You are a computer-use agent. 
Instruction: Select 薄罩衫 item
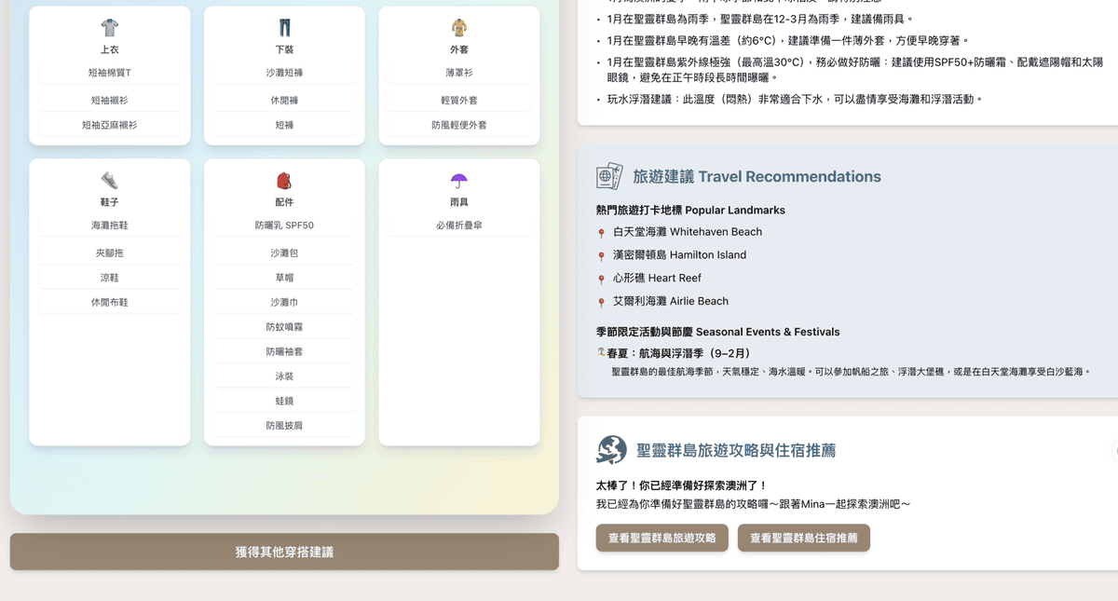click(x=459, y=73)
